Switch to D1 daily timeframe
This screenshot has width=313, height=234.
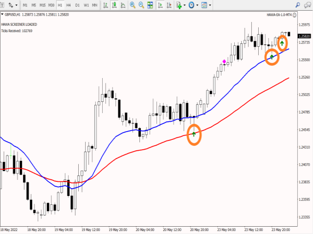77,5
